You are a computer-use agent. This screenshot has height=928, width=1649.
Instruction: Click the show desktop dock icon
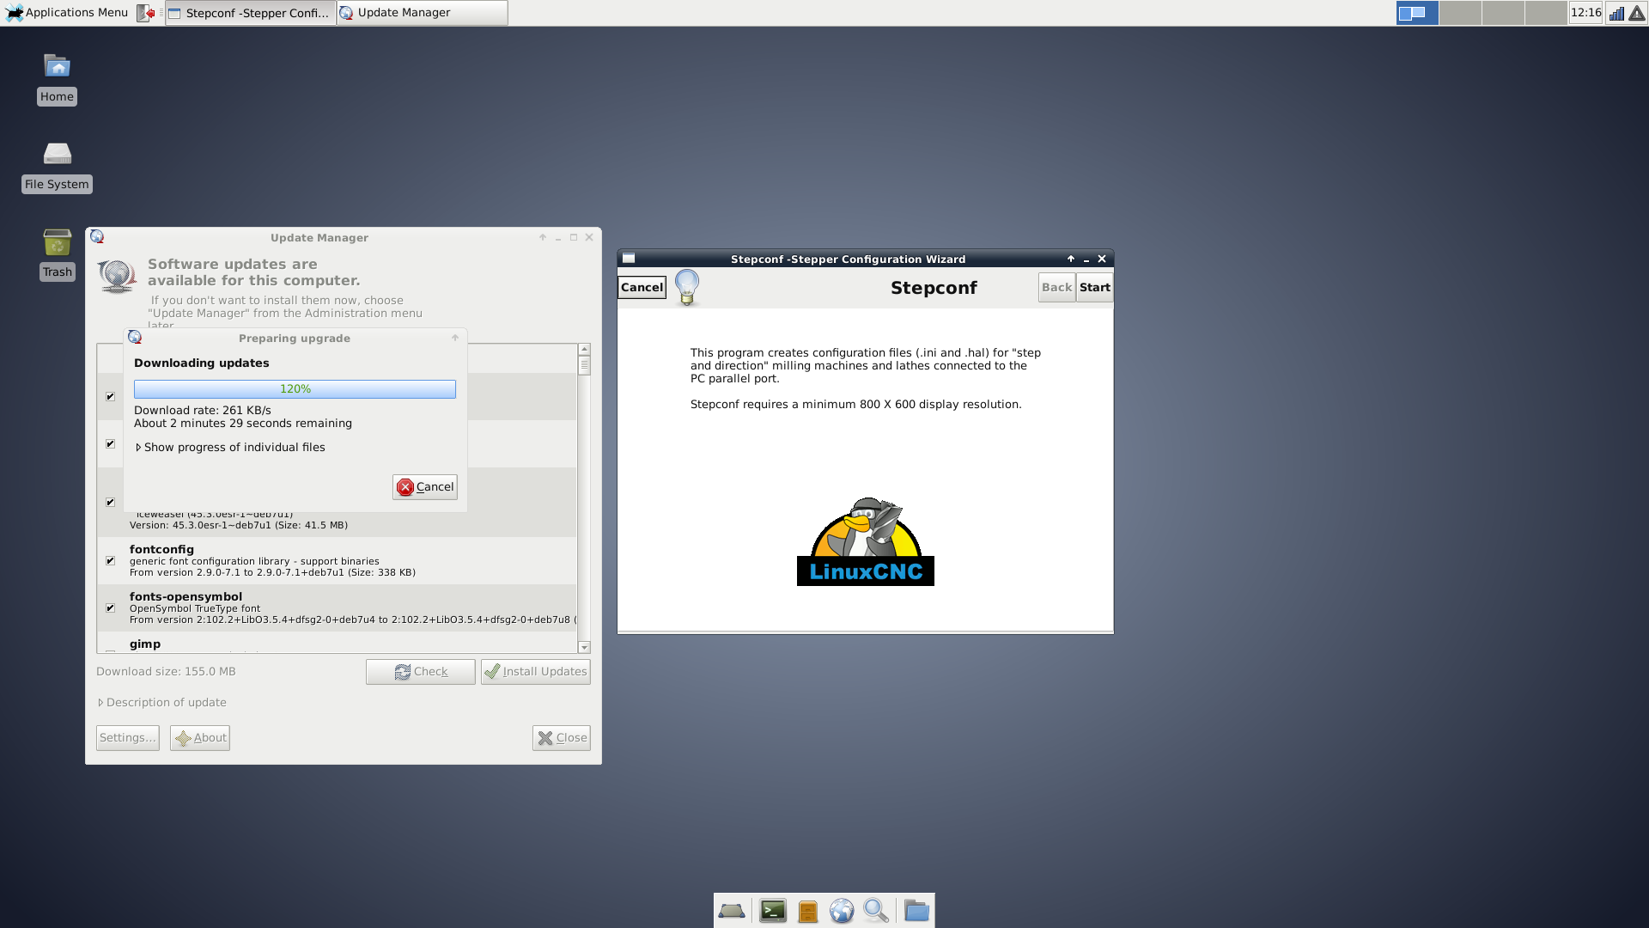pyautogui.click(x=732, y=911)
